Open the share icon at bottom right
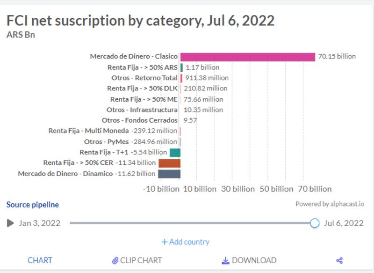This screenshot has height=273, width=374. click(x=340, y=260)
